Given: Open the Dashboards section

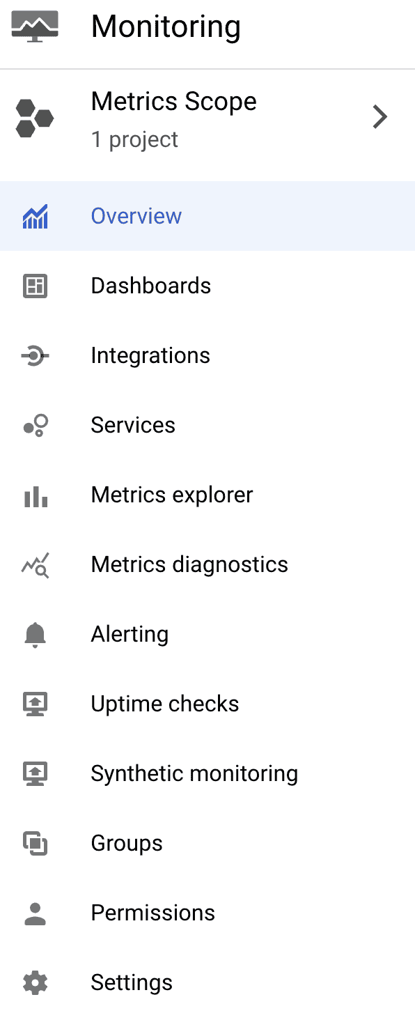Looking at the screenshot, I should coord(150,286).
